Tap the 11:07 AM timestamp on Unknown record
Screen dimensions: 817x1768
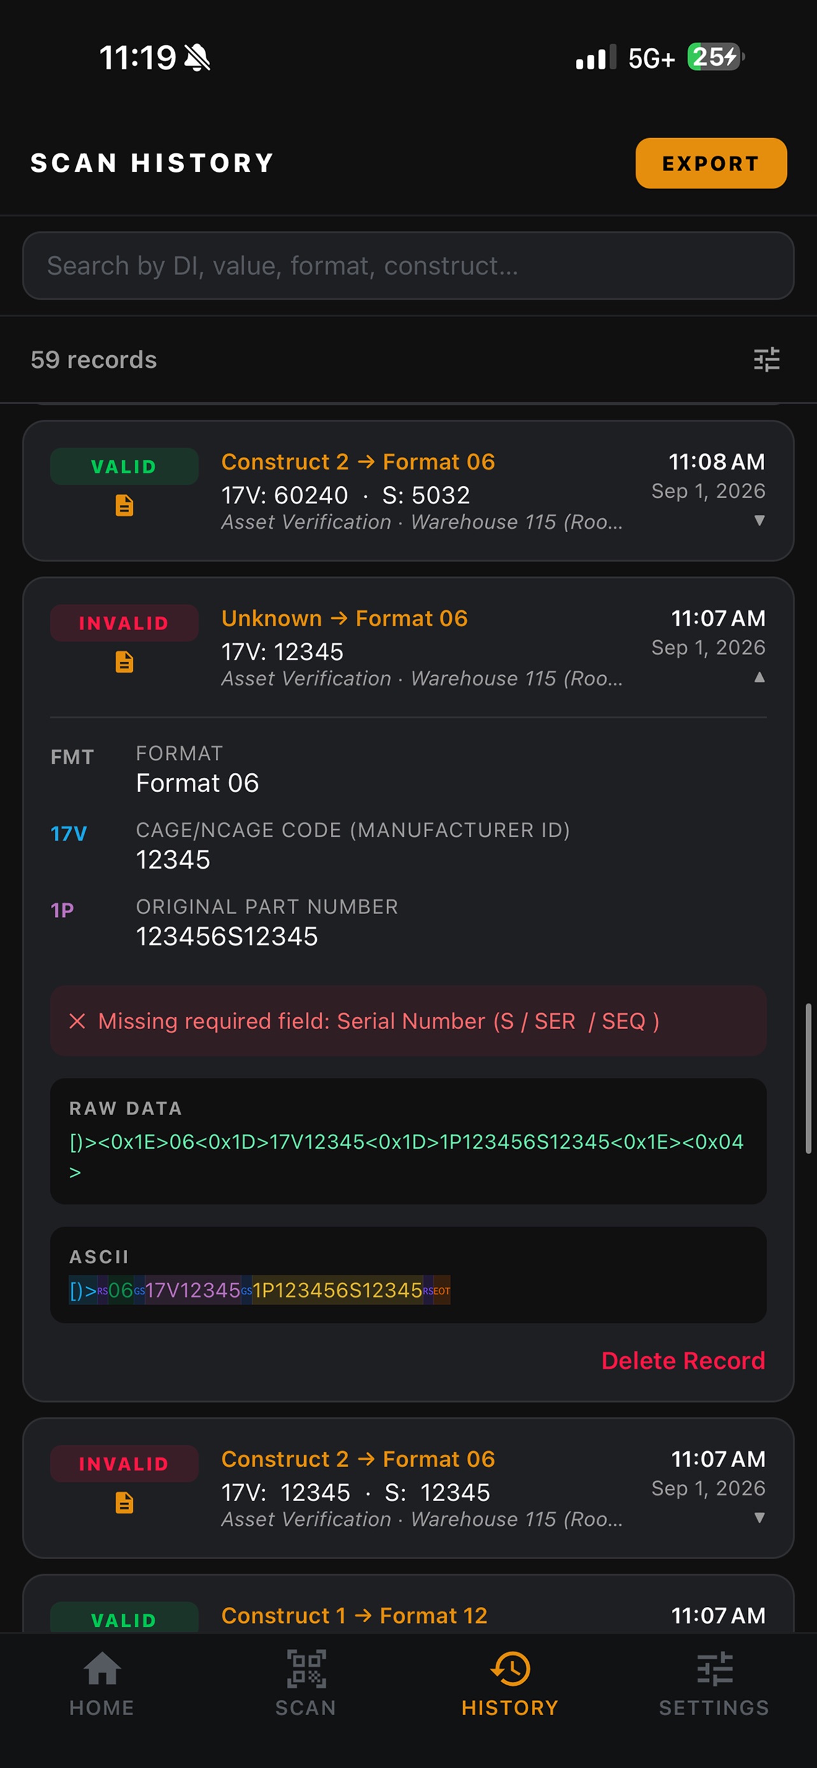tap(718, 619)
